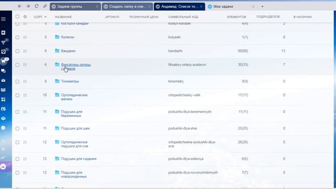This screenshot has height=189, width=336.
Task: Open the Фиксаторы ортезы суставов section link
Action: click(76, 67)
